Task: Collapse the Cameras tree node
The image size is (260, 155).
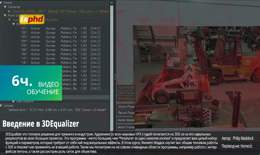Action: 5,7
